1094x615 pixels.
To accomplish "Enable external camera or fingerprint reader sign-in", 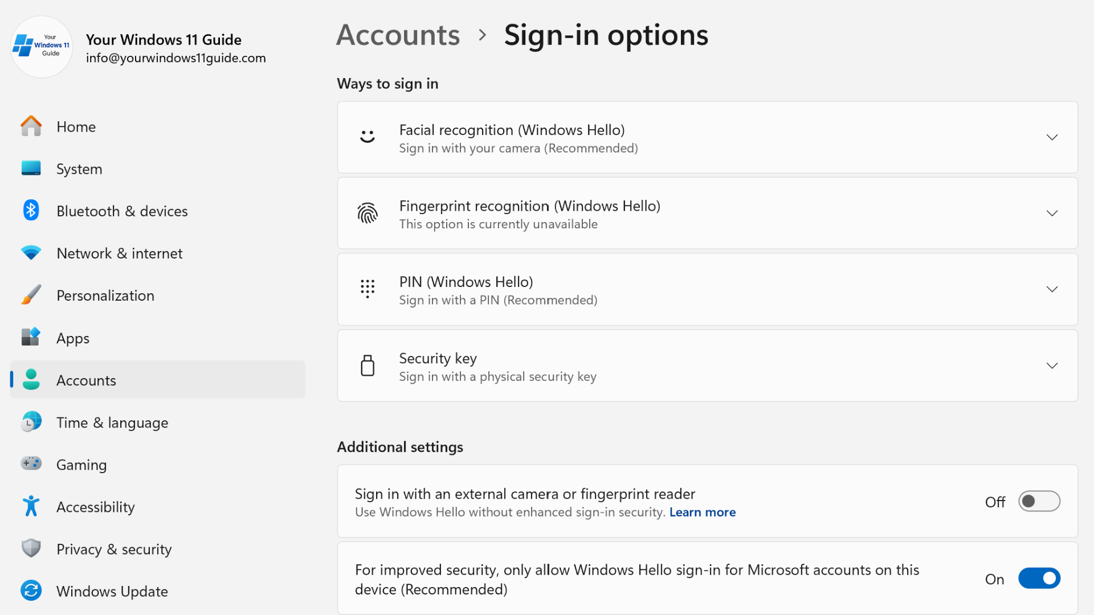I will (x=1038, y=501).
